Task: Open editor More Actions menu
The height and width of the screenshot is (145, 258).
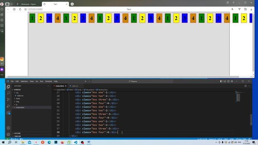Action: [249, 86]
